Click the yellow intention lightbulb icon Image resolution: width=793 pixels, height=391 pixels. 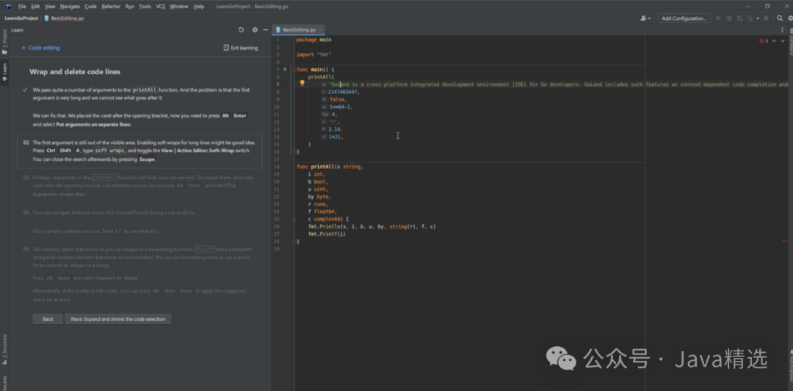click(x=303, y=83)
